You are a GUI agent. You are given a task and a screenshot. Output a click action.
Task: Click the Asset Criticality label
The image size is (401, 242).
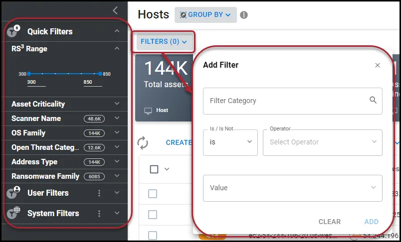[x=38, y=104]
